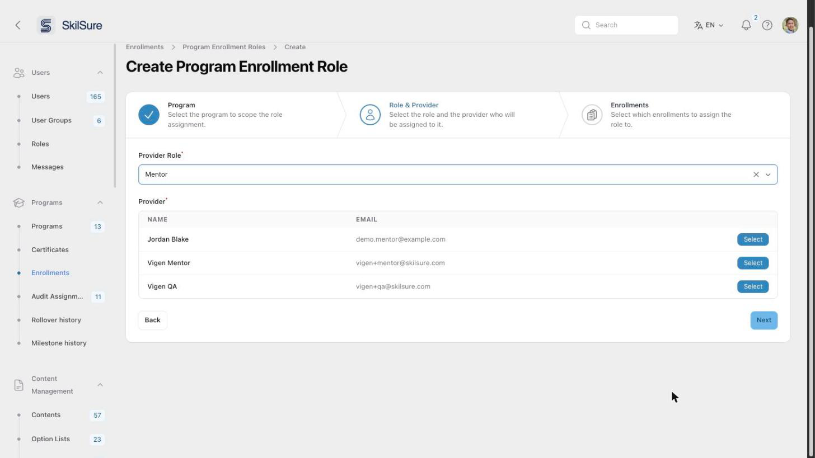
Task: Open the SkilSure logo home link
Action: coord(70,25)
